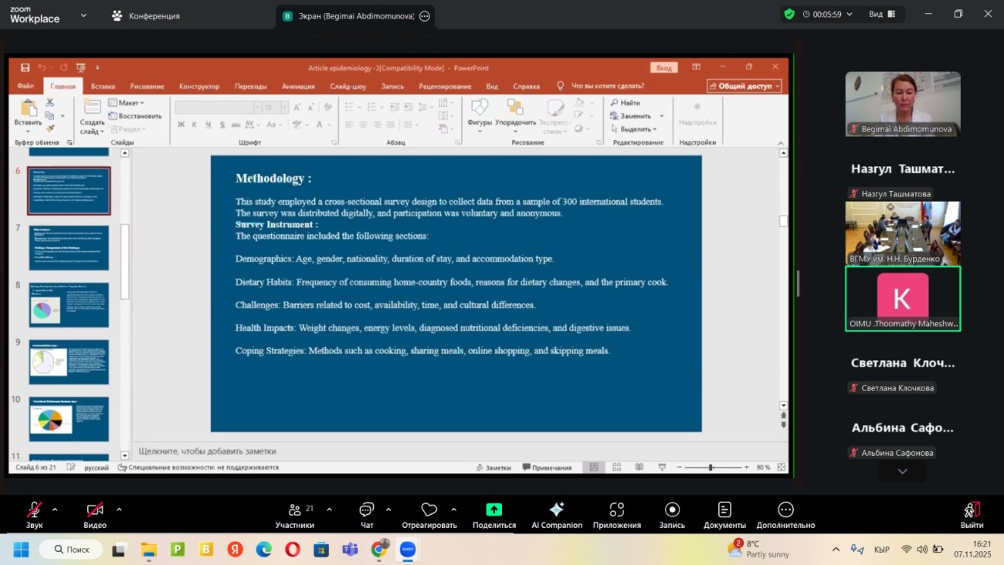Select the OIMU participant video tile
This screenshot has width=1004, height=565.
[x=902, y=298]
